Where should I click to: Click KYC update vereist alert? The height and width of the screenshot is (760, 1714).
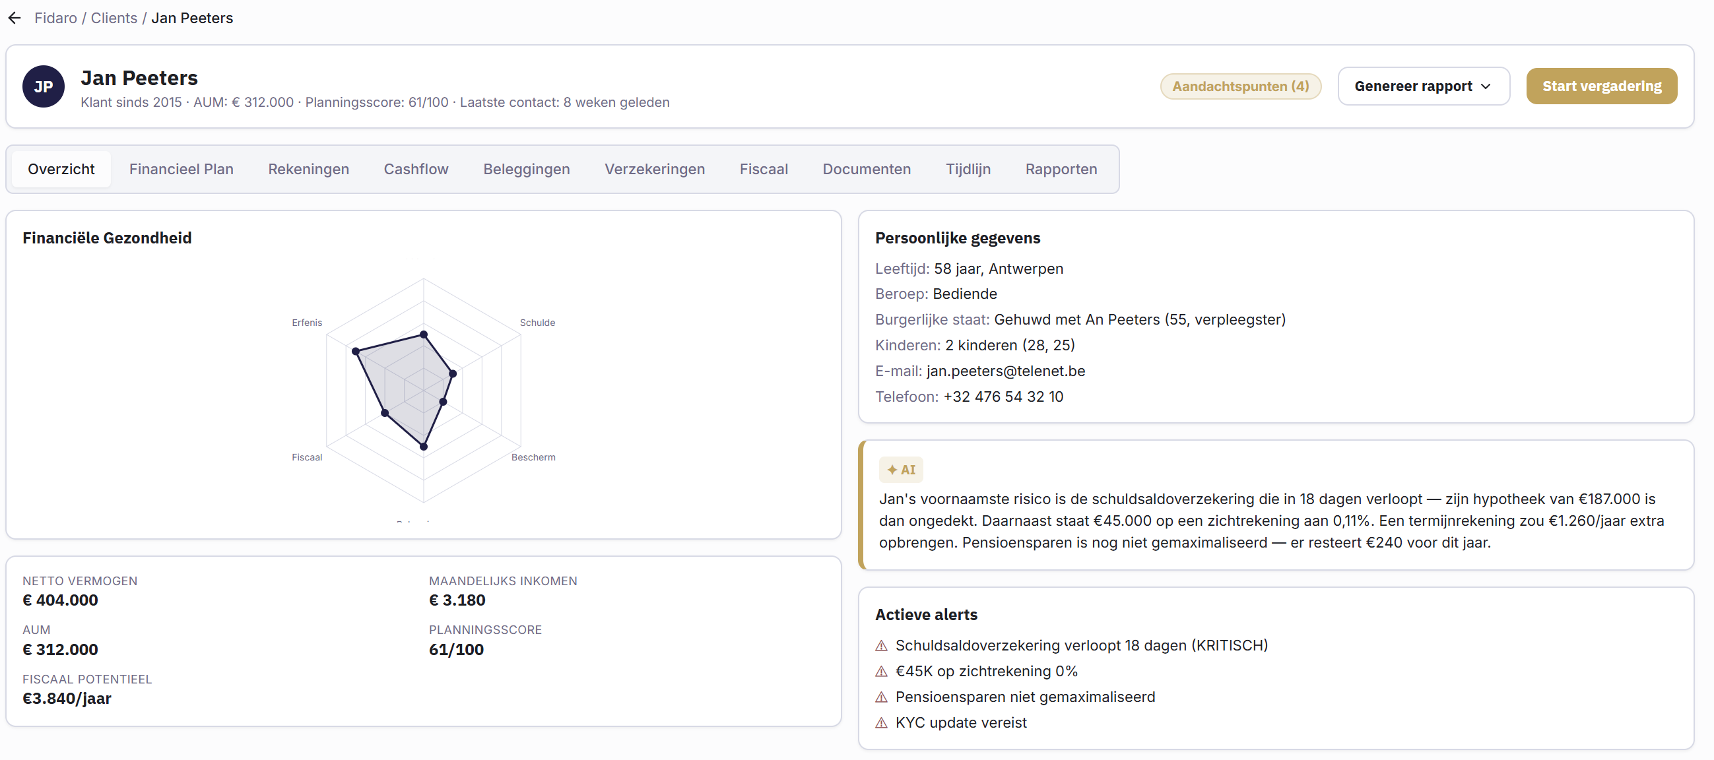click(x=960, y=723)
